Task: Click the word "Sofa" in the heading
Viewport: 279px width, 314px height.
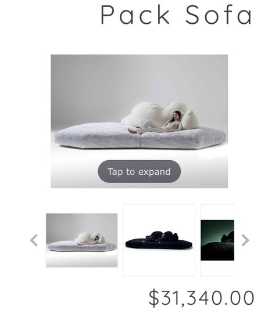Action: coord(219,15)
